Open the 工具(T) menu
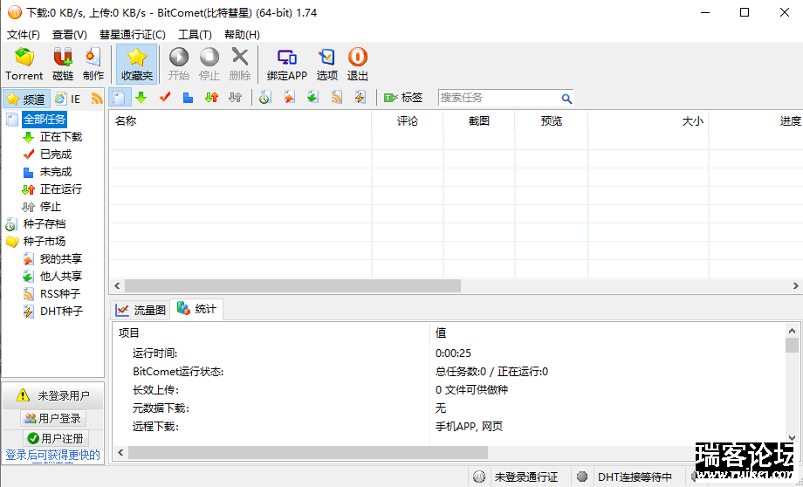The image size is (803, 487). coord(196,35)
